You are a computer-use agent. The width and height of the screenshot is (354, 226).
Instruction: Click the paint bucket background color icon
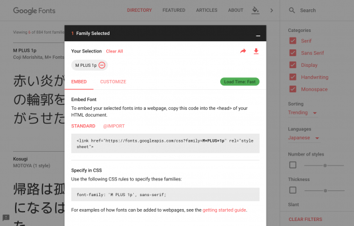coord(255,10)
